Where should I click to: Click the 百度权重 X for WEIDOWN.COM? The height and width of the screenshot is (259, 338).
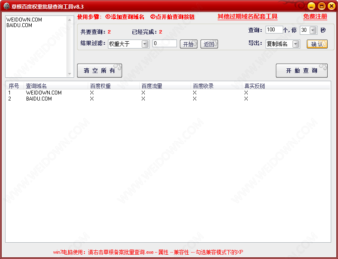(x=92, y=92)
